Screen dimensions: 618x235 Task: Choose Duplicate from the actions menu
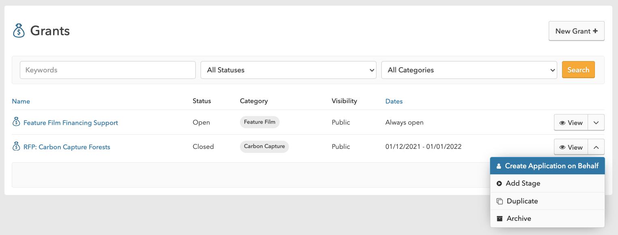(547, 201)
